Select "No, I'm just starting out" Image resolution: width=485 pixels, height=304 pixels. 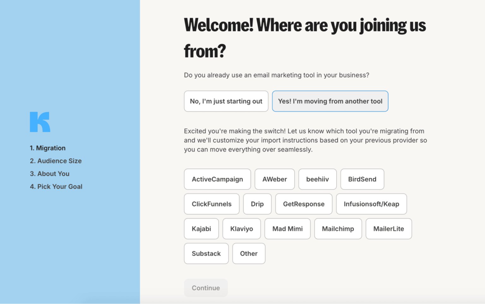coord(226,101)
